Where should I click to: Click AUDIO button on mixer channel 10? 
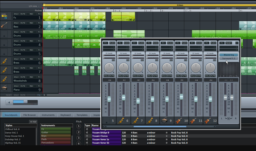tap(184, 43)
